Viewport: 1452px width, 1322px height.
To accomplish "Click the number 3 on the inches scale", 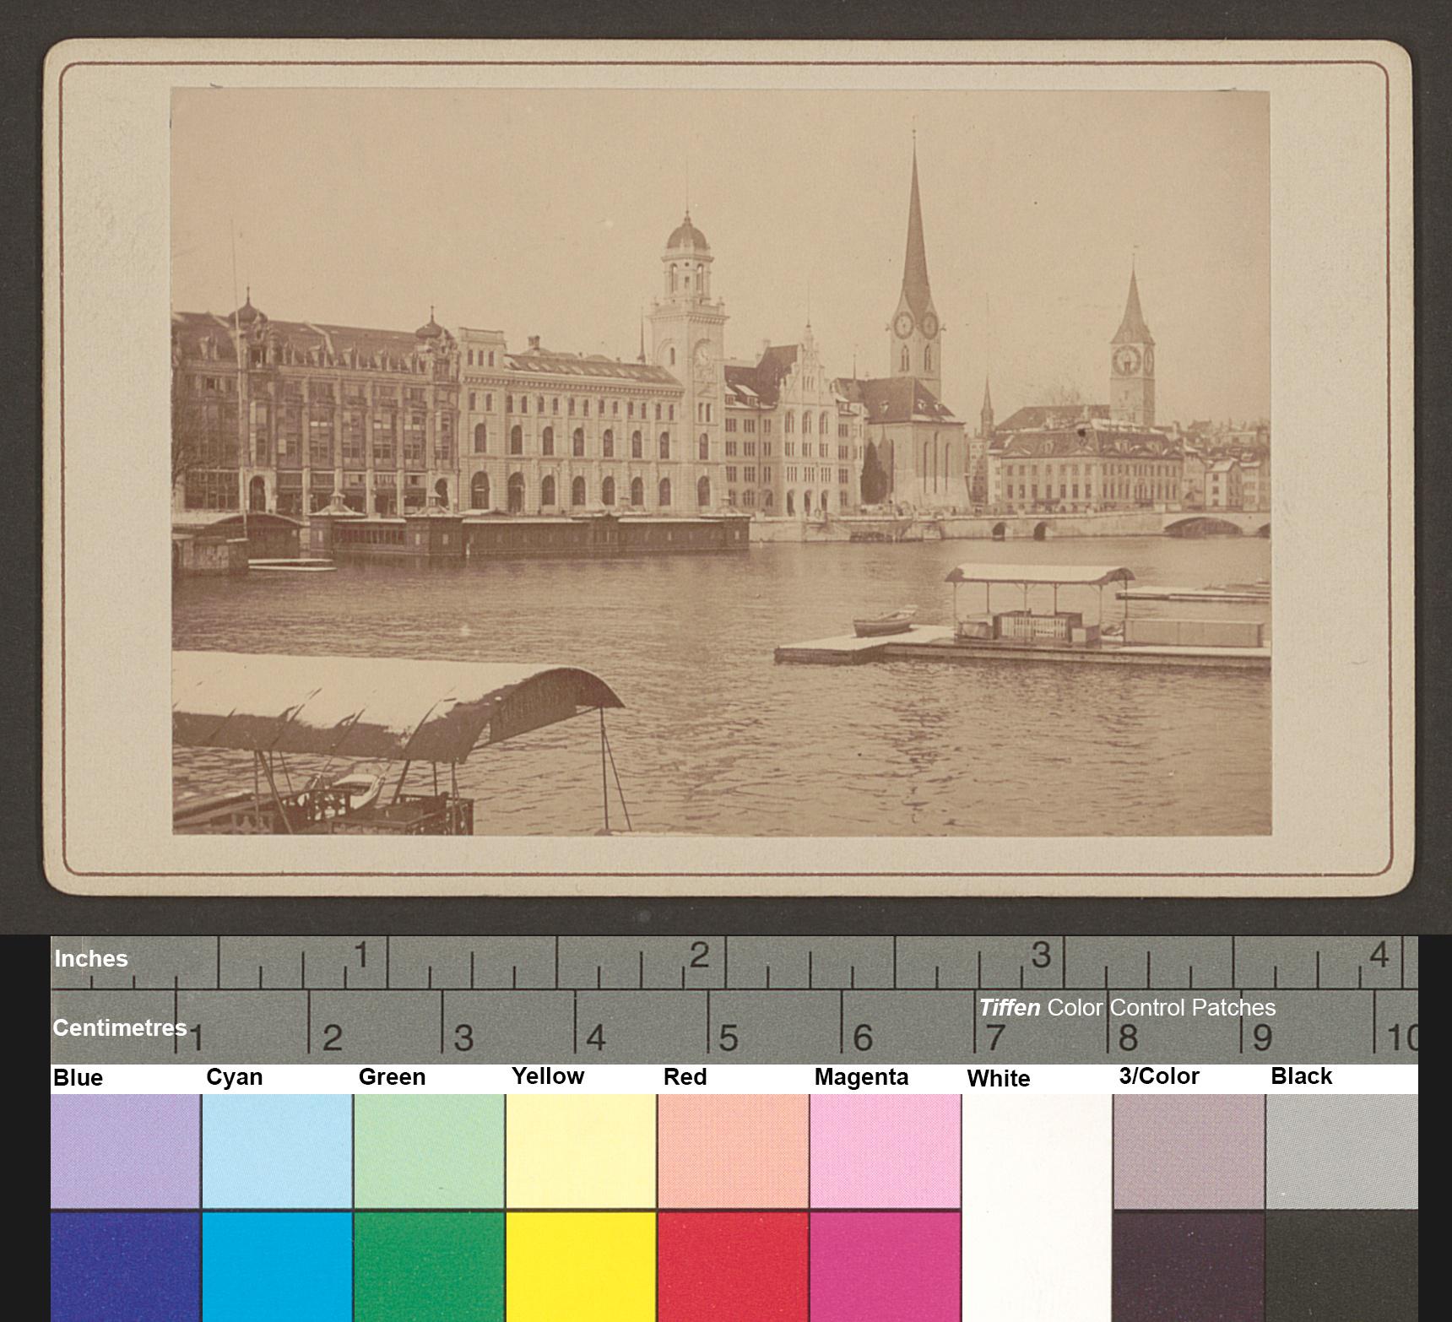I will [x=1041, y=956].
